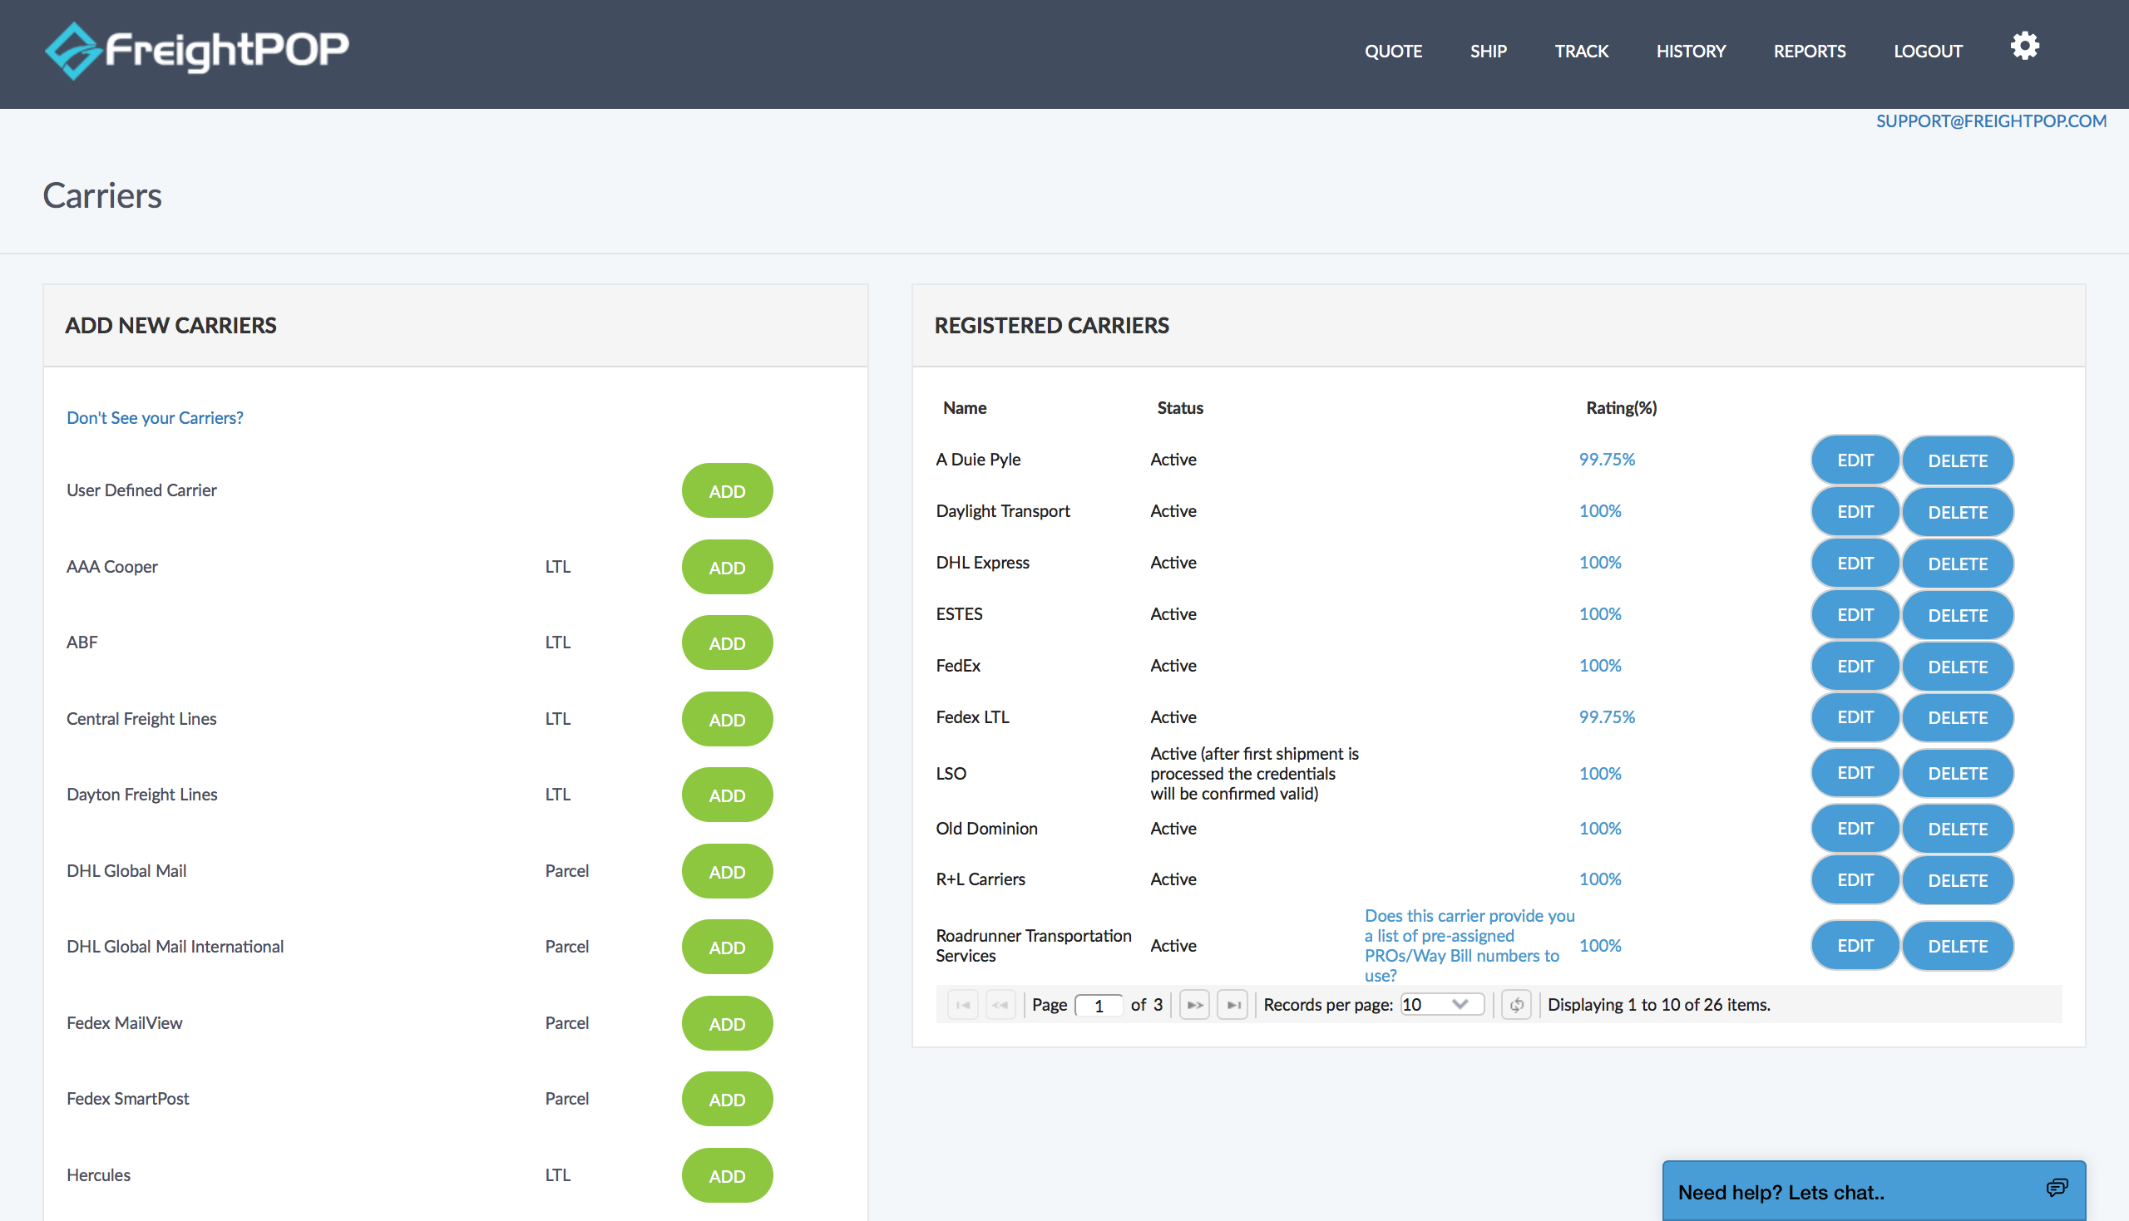Click the FreightPOP logo

point(196,51)
